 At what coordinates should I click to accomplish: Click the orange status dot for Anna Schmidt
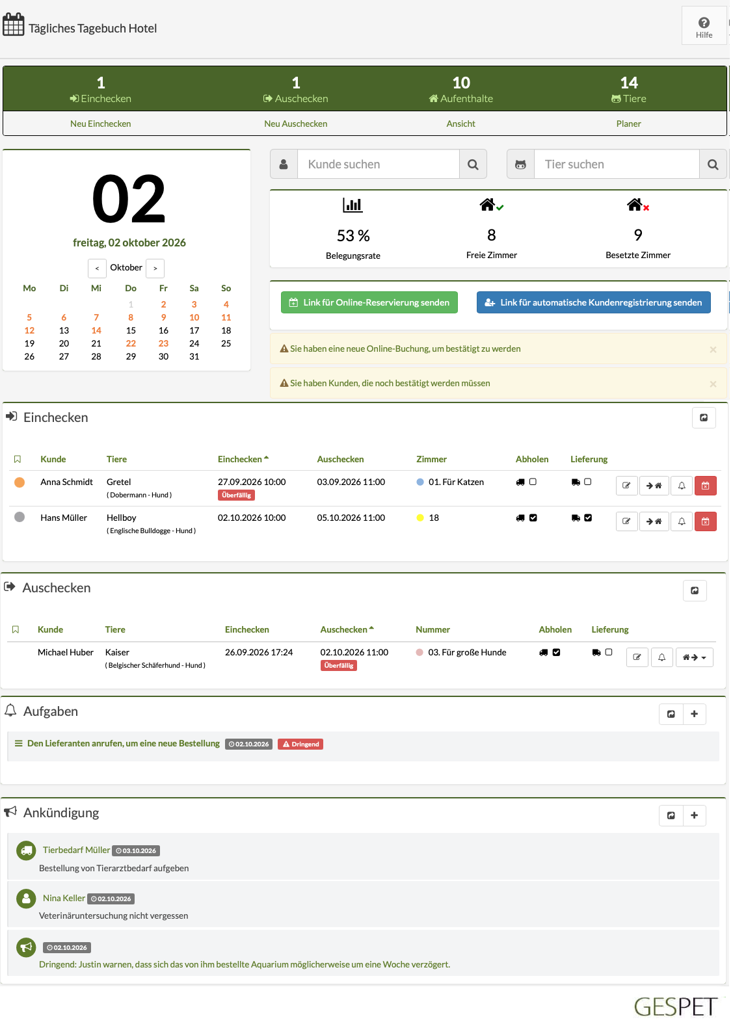pyautogui.click(x=20, y=482)
